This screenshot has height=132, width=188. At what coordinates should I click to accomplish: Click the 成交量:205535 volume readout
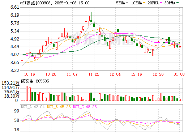click(35, 81)
